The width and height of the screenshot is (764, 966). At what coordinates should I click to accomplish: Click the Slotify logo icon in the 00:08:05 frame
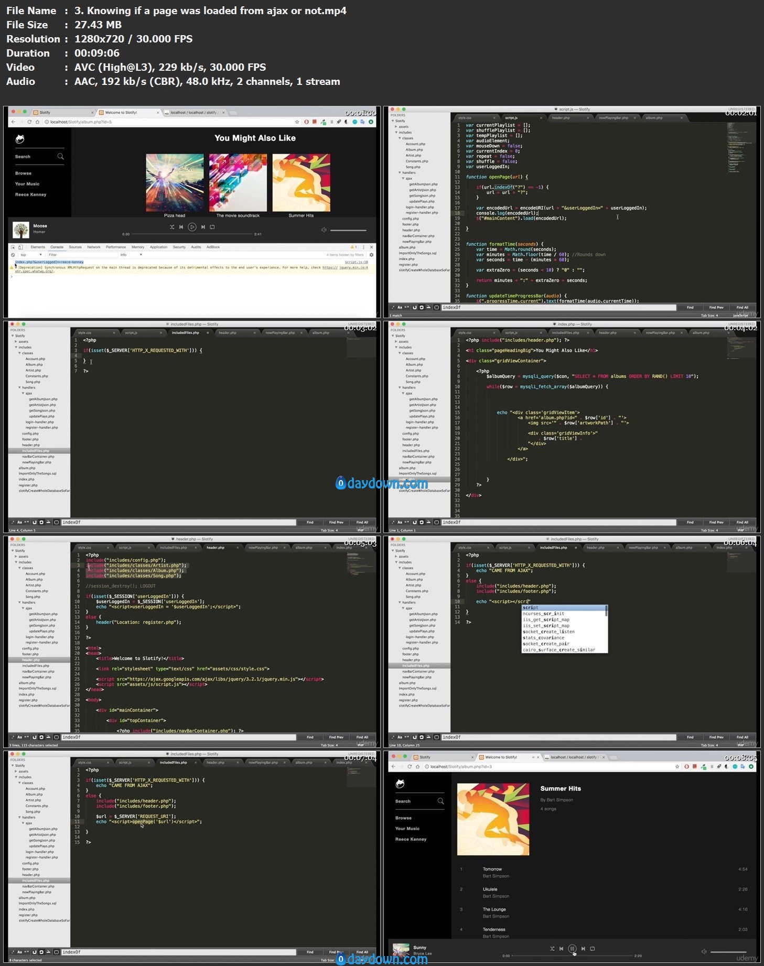400,784
